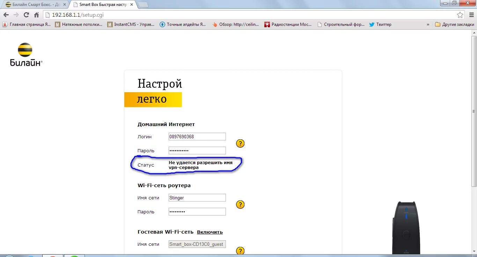Click the browser forward arrow
This screenshot has width=477, height=257.
pos(16,15)
